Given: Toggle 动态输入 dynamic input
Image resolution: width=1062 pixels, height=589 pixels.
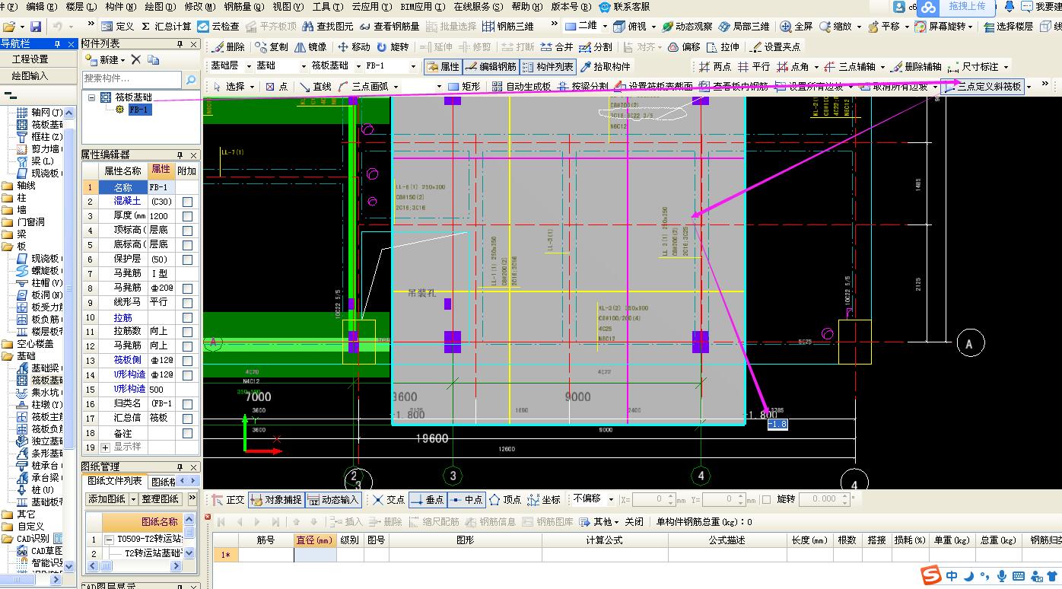Looking at the screenshot, I should 333,500.
